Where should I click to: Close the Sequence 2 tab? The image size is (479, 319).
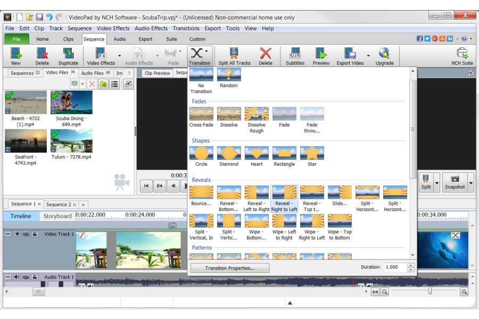(75, 205)
